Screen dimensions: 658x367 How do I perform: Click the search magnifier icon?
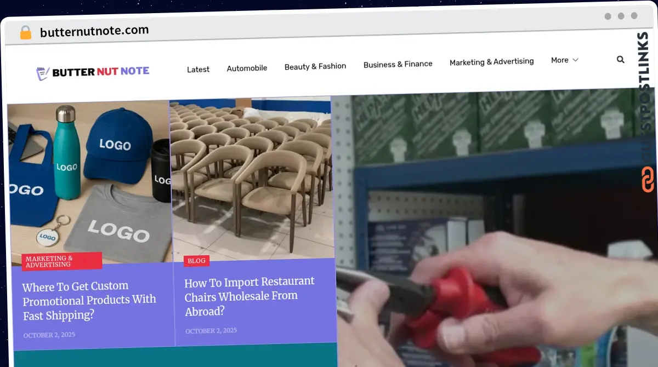[x=620, y=60]
